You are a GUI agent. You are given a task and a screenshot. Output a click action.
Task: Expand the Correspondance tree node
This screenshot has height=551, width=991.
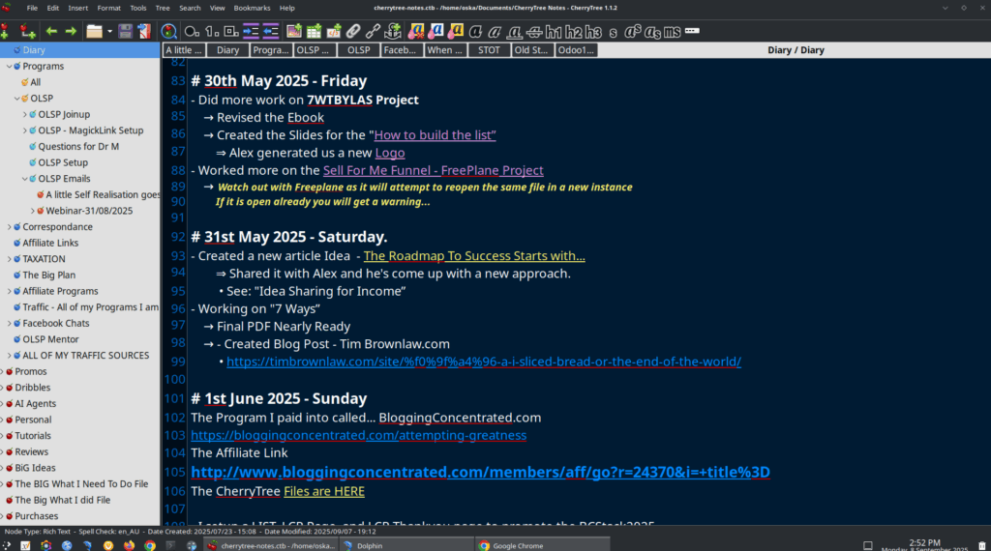click(x=10, y=227)
